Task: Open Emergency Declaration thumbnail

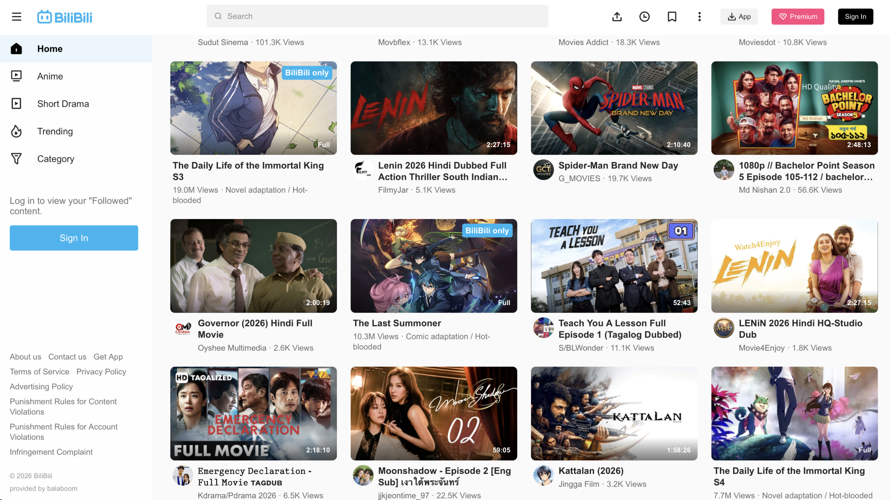Action: (253, 414)
